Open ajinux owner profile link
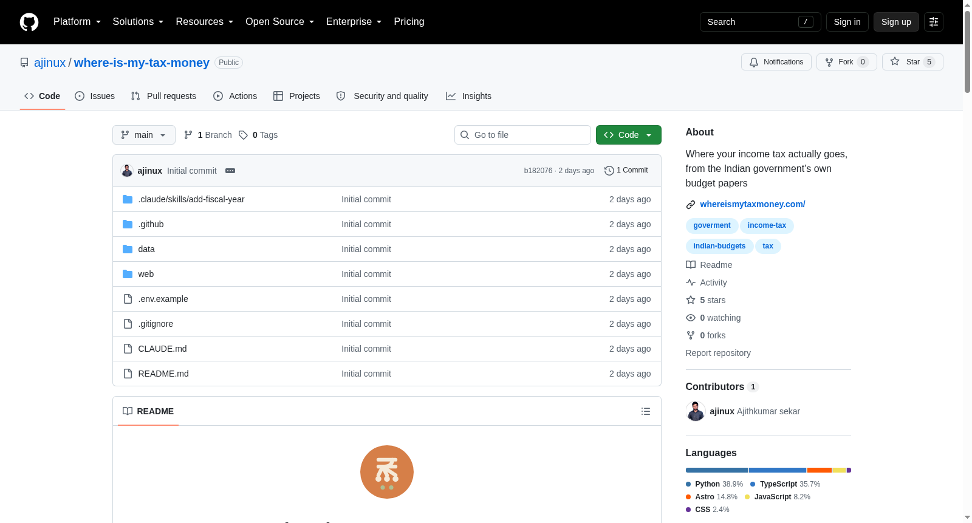This screenshot has height=523, width=972. click(x=50, y=63)
